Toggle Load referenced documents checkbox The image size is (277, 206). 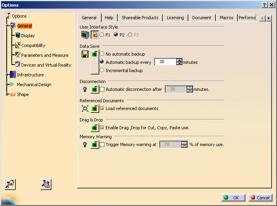(x=102, y=108)
